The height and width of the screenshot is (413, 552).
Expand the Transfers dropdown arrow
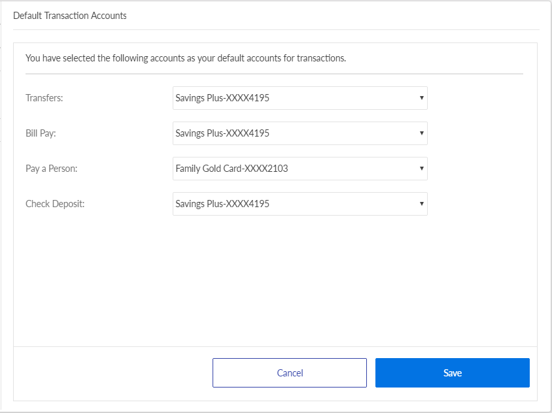[421, 98]
